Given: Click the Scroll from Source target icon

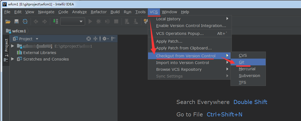Looking at the screenshot, I should (89, 39).
